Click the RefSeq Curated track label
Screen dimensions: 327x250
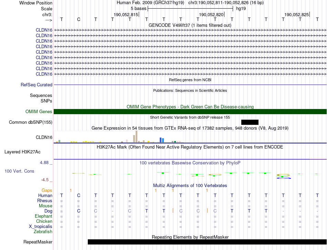(36, 85)
